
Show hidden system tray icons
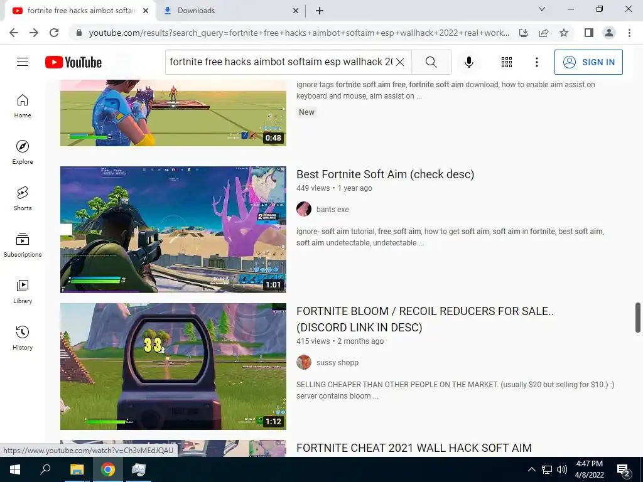click(531, 469)
